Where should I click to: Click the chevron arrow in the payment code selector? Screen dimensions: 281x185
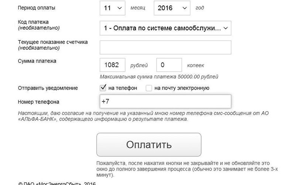[x=226, y=28]
